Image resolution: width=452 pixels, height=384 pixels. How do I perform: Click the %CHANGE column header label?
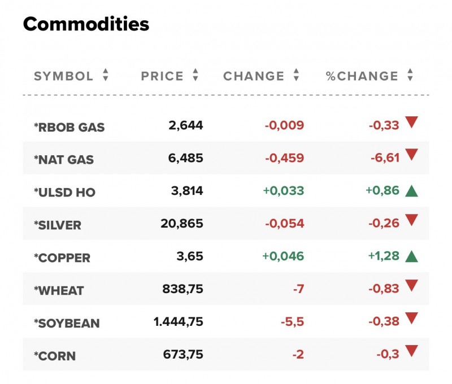coord(362,76)
